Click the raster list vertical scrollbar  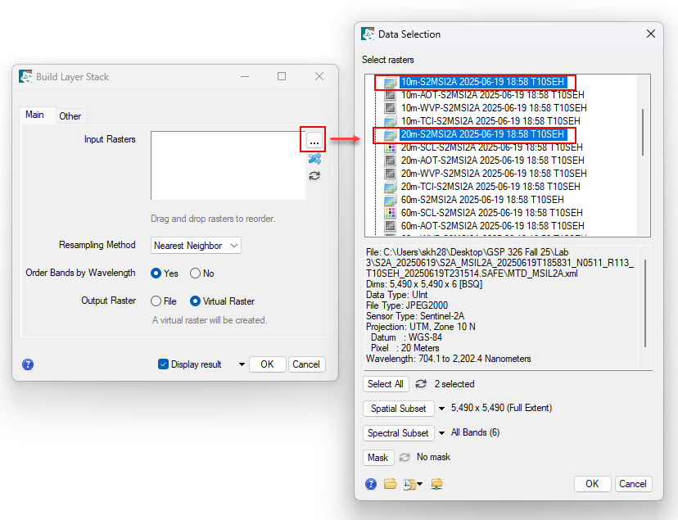pyautogui.click(x=643, y=131)
